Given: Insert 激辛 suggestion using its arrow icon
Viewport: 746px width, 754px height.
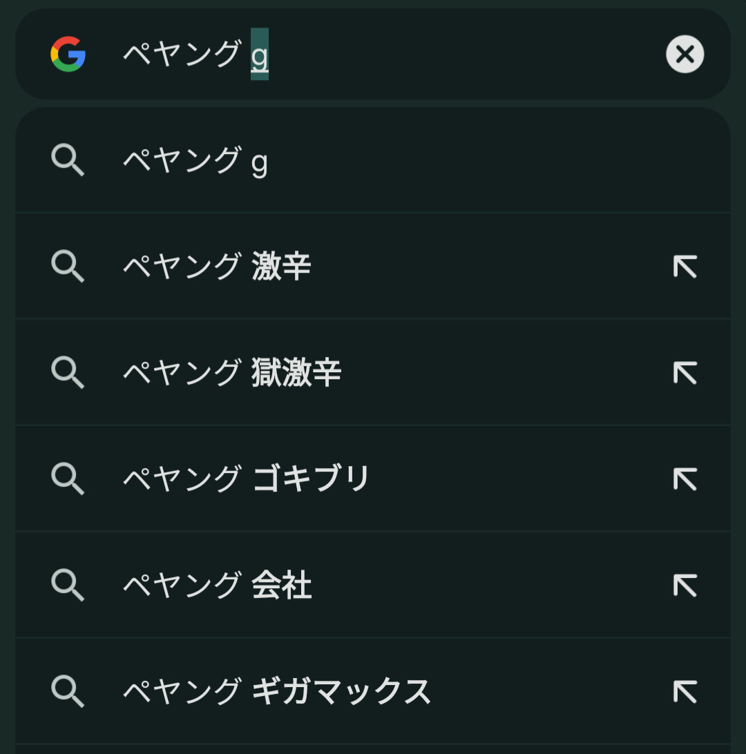Looking at the screenshot, I should click(x=685, y=267).
